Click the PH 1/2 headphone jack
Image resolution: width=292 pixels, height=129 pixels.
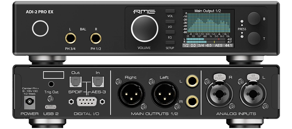coord(96,38)
